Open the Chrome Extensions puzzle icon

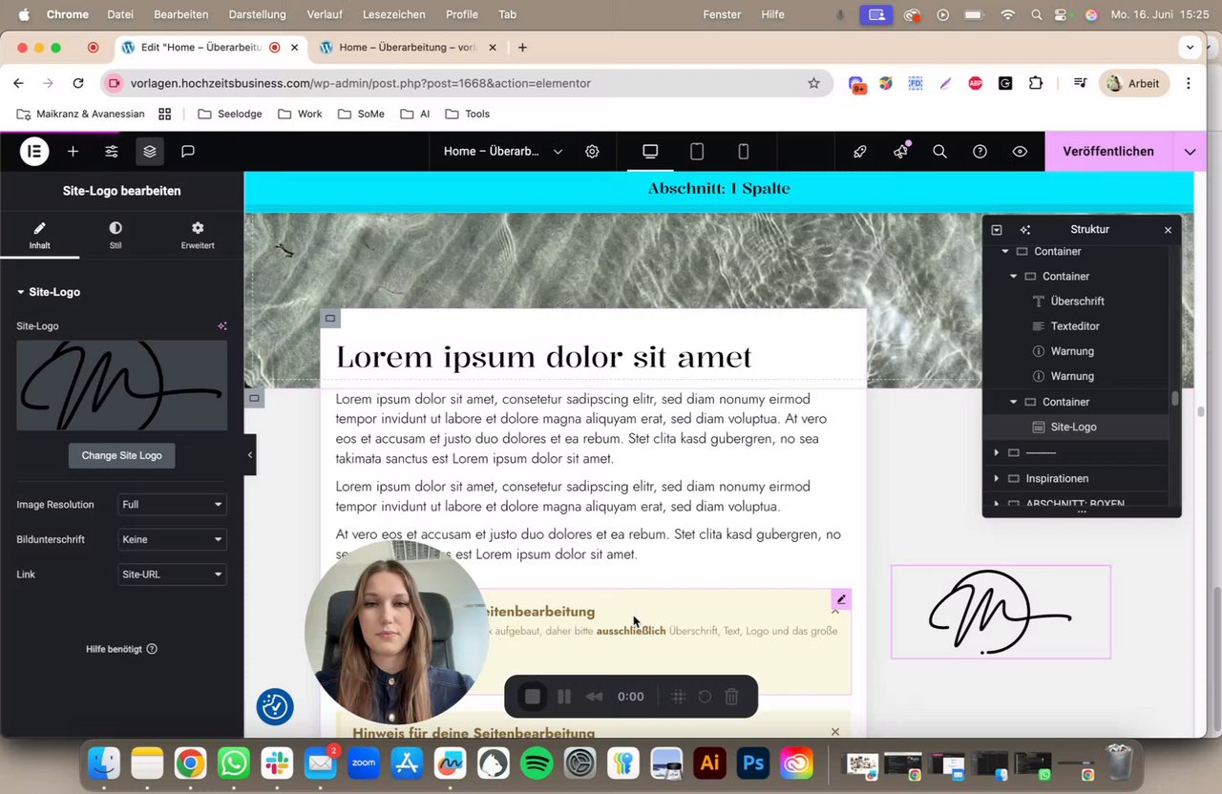[1036, 83]
